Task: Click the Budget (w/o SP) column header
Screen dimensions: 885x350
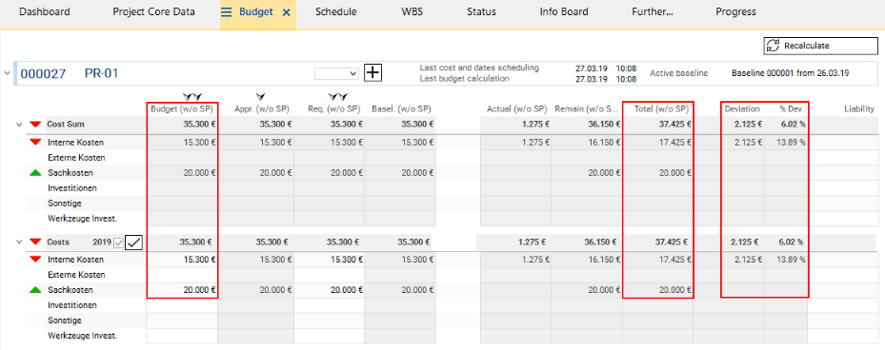Action: 181,108
